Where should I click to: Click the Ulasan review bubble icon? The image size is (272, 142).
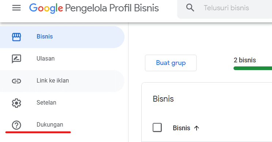(x=16, y=59)
